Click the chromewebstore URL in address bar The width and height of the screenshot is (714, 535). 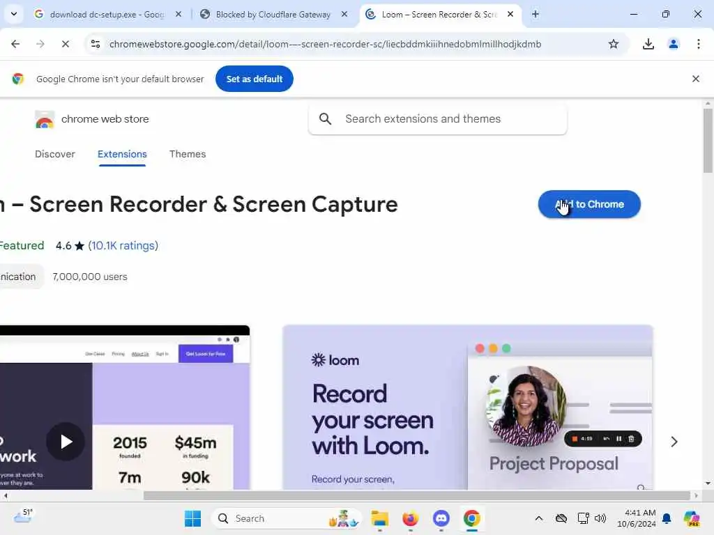[x=325, y=44]
